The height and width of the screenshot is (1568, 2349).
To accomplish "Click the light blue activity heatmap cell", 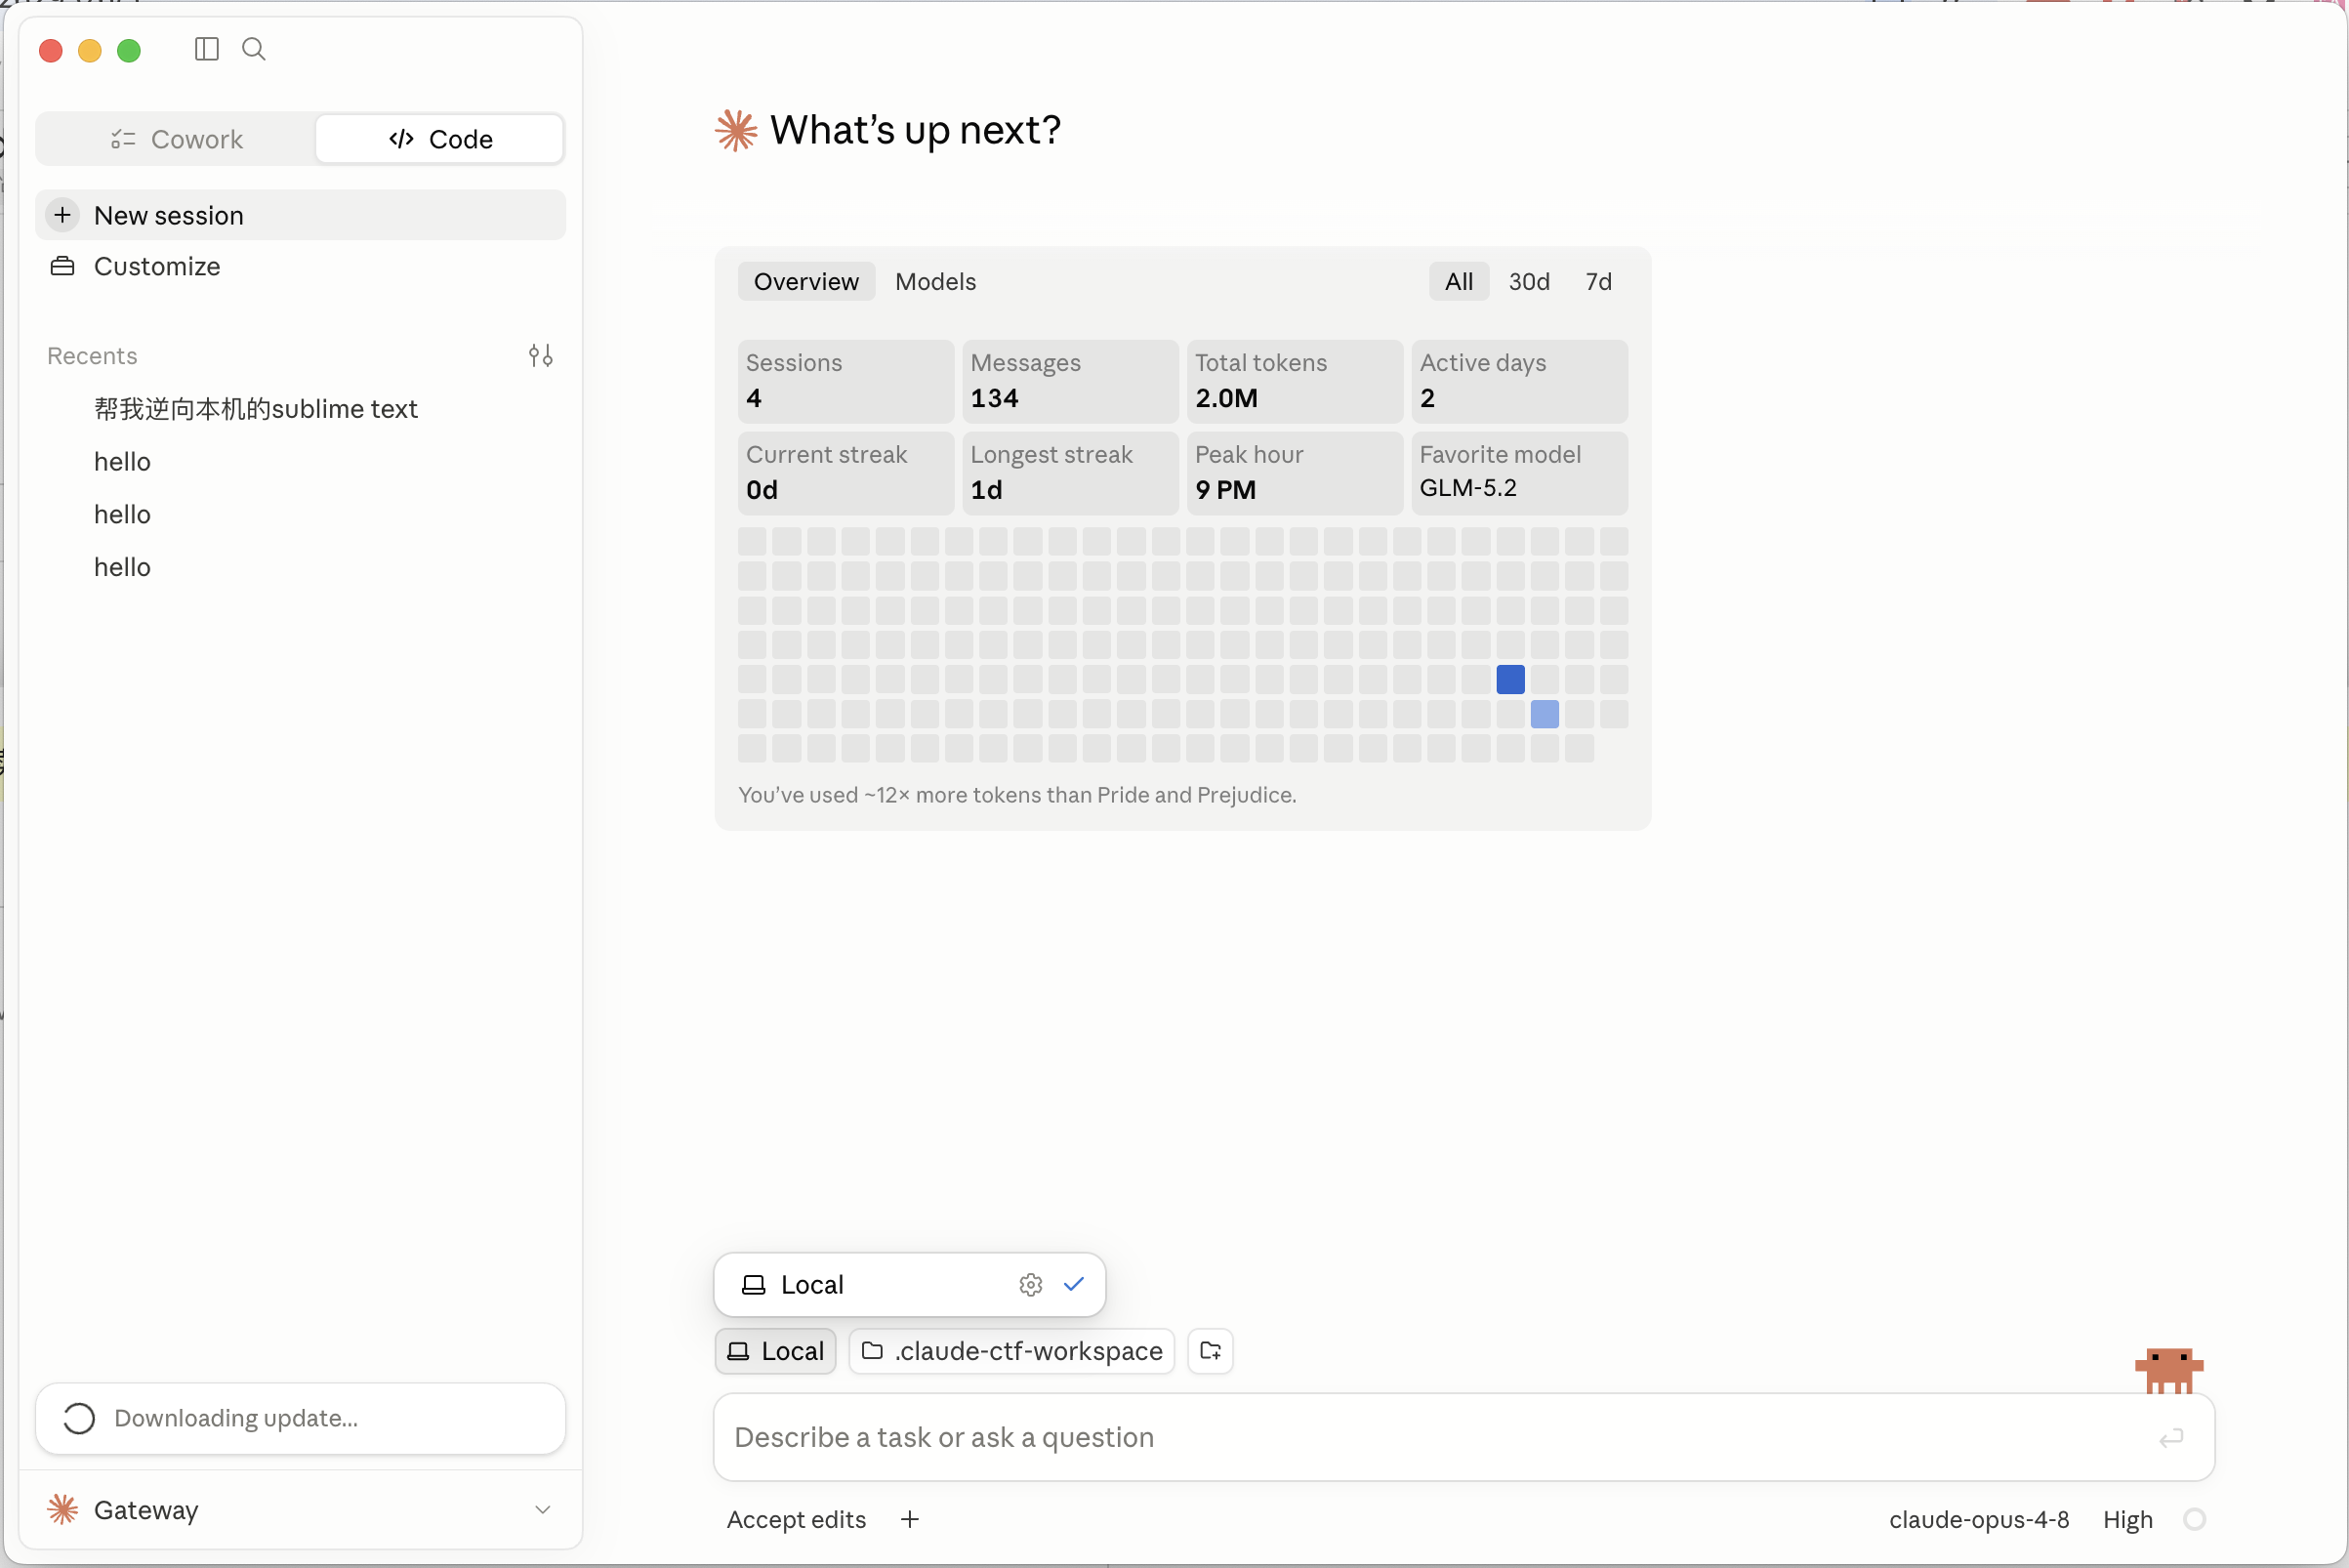I will pyautogui.click(x=1544, y=714).
